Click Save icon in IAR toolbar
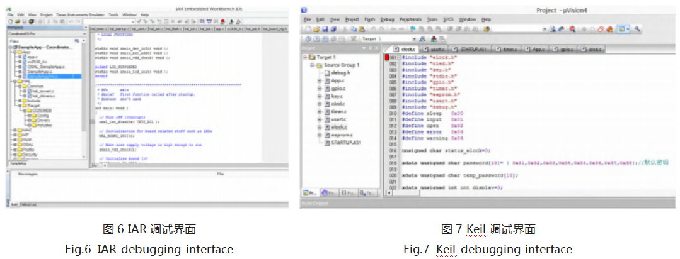 pos(25,21)
